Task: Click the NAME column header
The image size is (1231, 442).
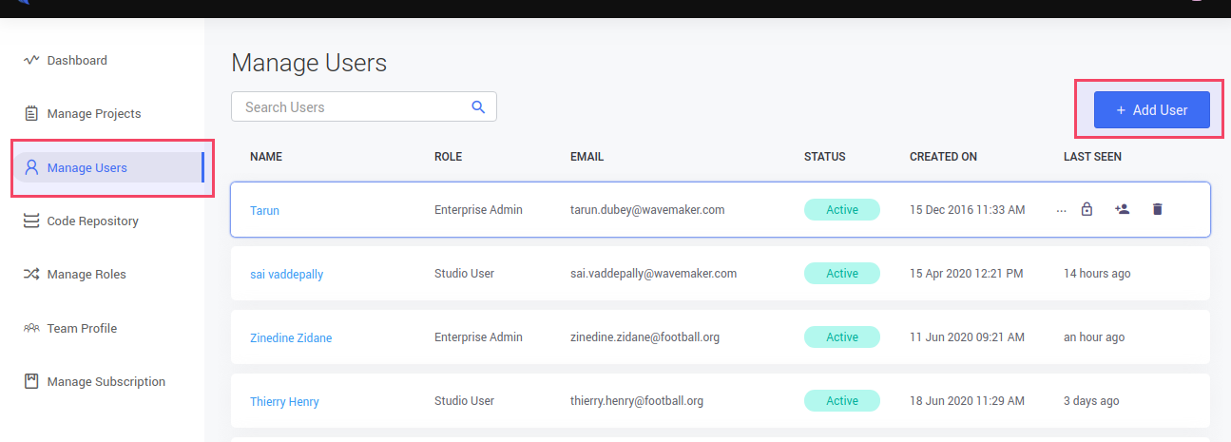Action: pos(266,157)
